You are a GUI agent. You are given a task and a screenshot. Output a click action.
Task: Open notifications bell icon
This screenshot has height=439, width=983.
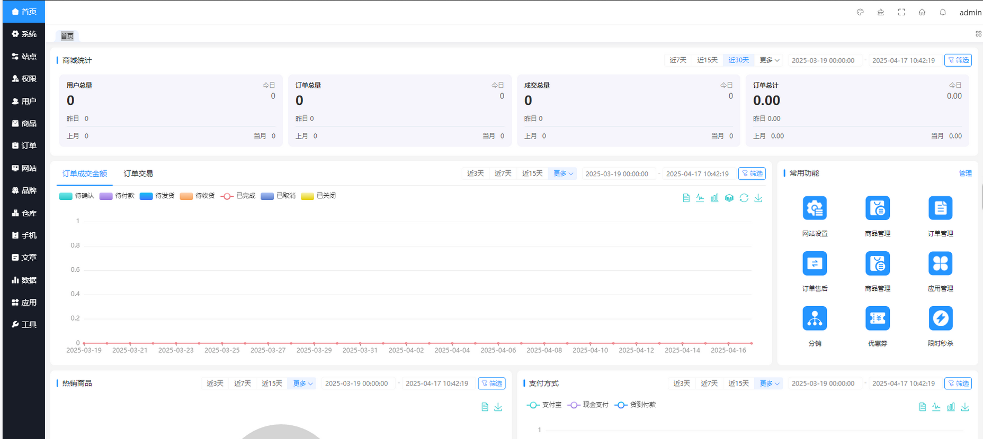coord(943,12)
